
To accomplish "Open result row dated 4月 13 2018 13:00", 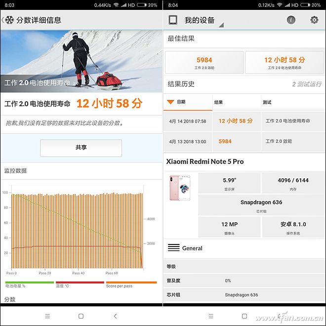I will coord(244,141).
